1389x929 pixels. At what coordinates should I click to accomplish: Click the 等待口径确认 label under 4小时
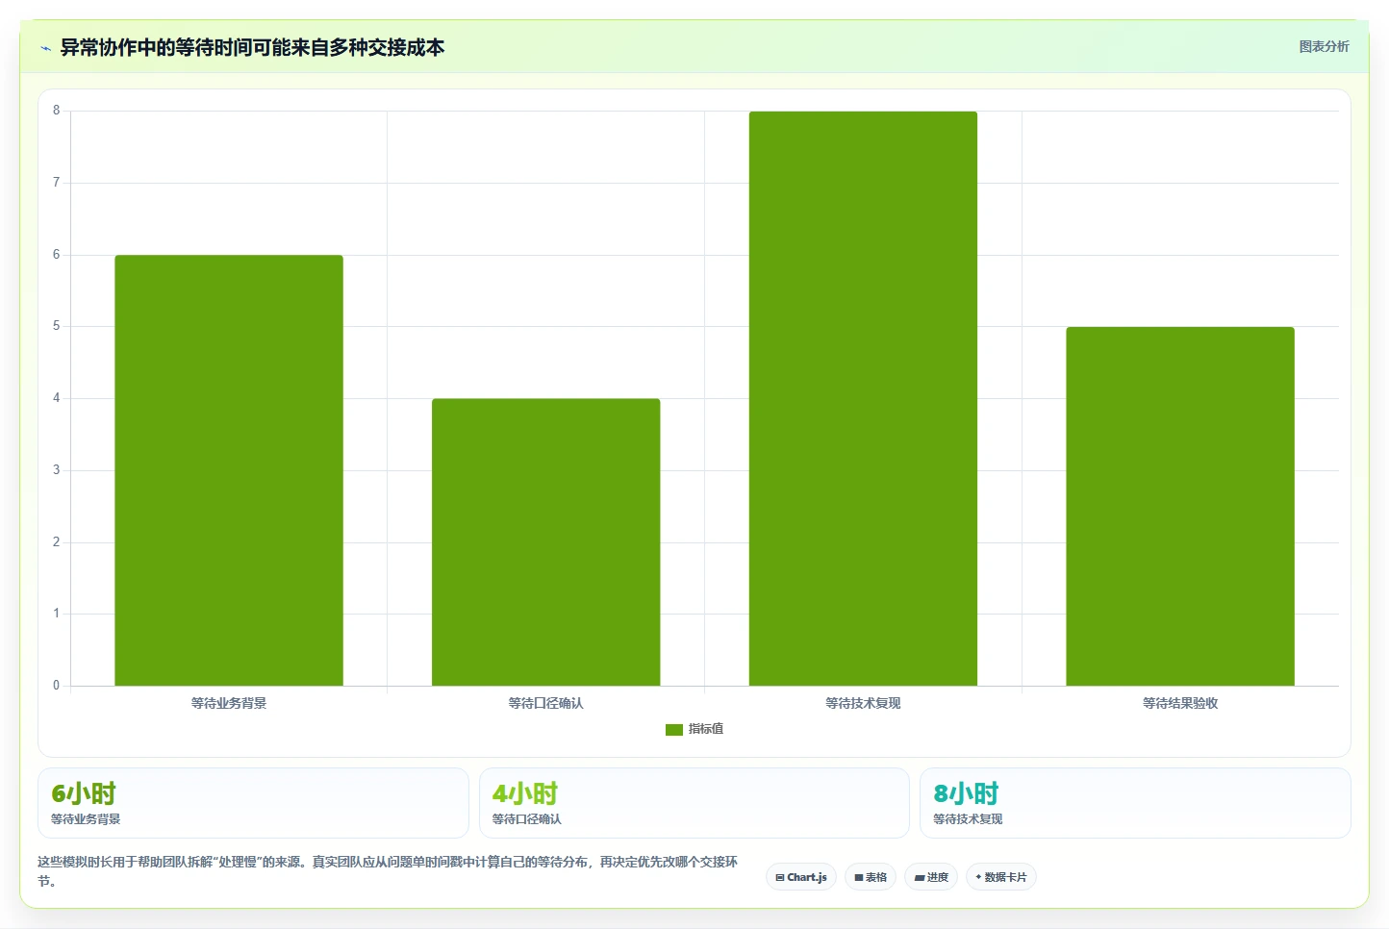[x=527, y=819]
